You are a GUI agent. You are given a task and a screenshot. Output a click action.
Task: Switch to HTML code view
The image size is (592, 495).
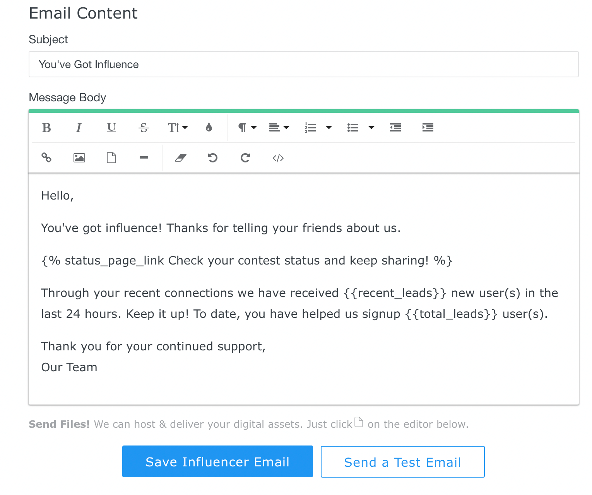(x=278, y=158)
